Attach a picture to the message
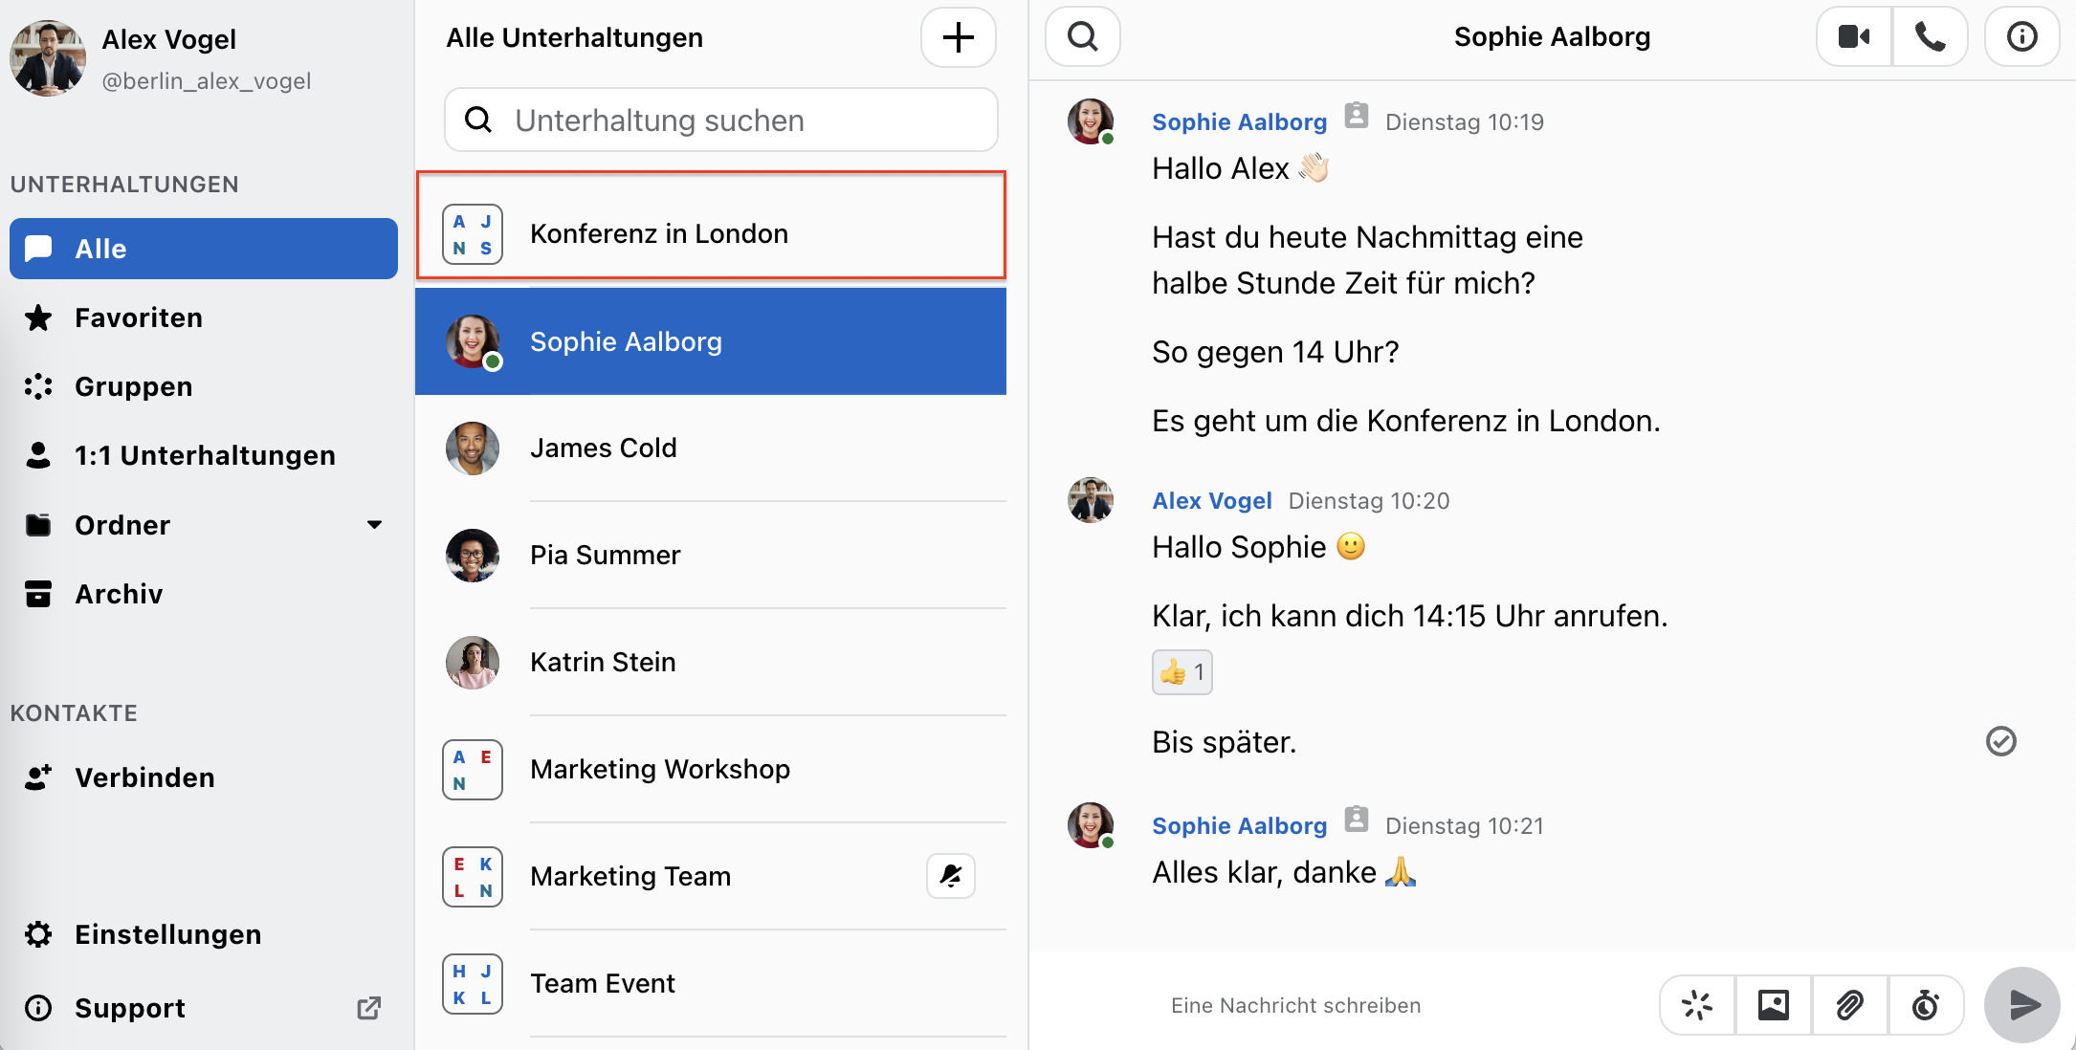Screen dimensions: 2076x1050 pos(1774,1005)
